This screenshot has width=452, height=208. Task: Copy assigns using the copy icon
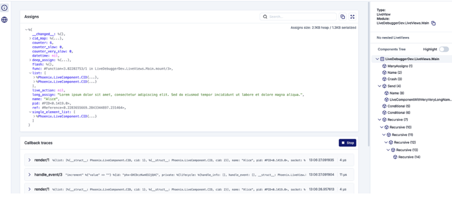coord(343,17)
